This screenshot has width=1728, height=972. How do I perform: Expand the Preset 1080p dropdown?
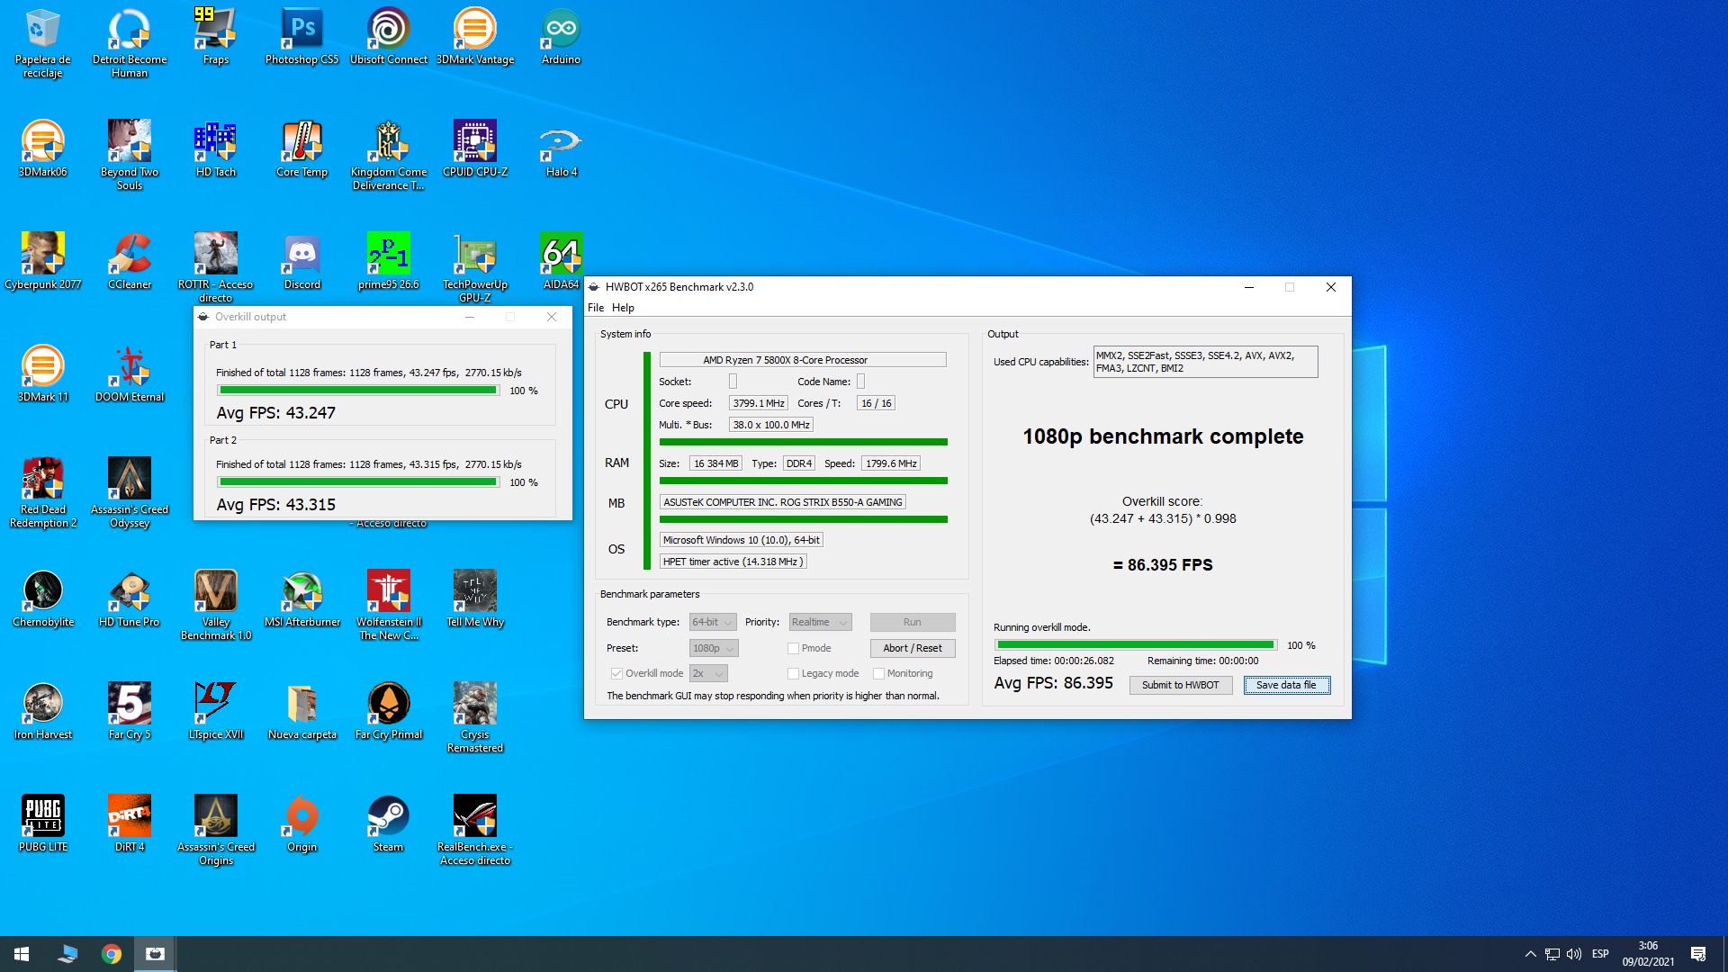click(x=714, y=648)
